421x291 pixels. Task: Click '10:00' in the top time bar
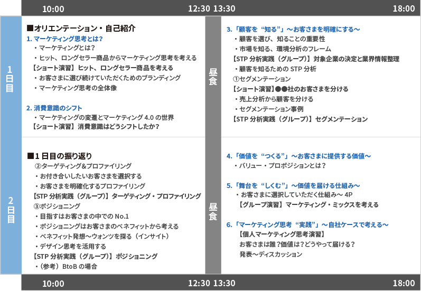[53, 9]
